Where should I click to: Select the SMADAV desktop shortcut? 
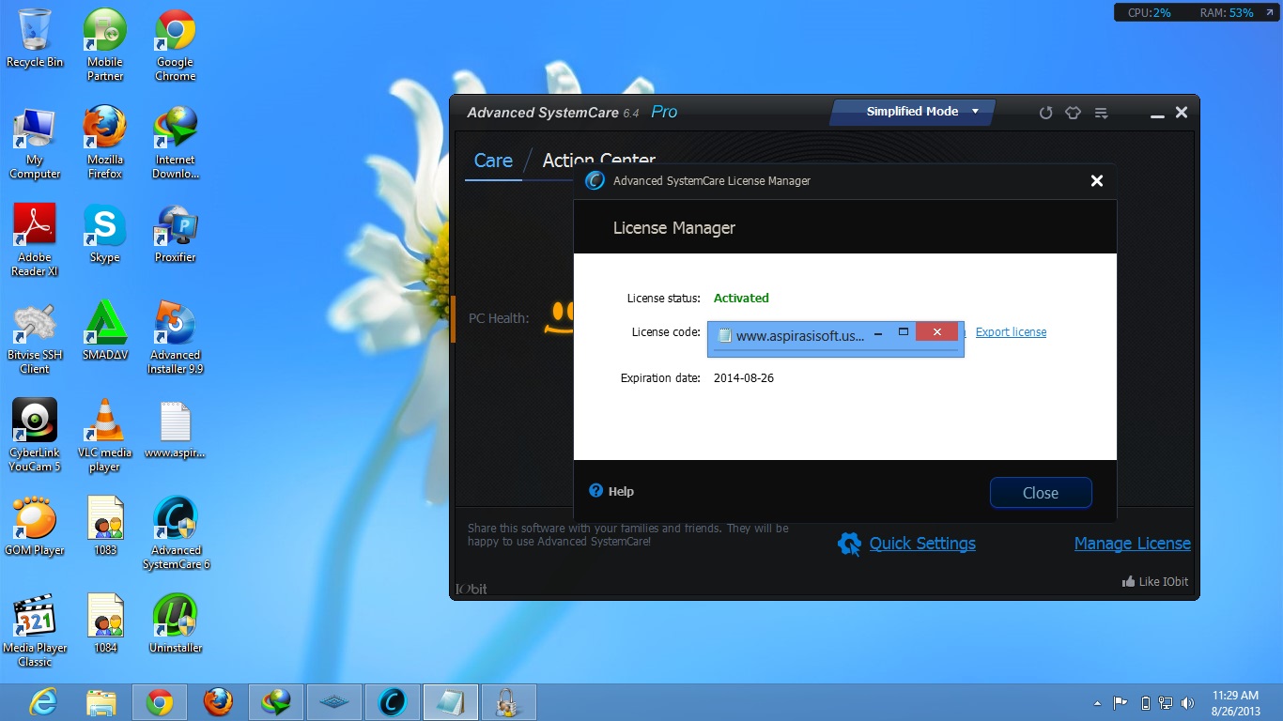coord(105,331)
